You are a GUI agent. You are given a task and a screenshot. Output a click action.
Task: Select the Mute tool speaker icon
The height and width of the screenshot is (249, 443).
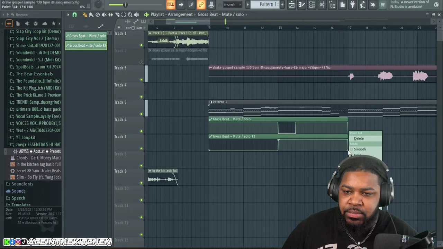(x=104, y=15)
